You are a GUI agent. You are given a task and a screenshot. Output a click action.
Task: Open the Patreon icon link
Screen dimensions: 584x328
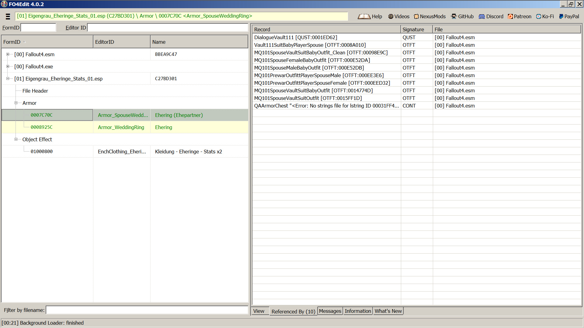510,16
